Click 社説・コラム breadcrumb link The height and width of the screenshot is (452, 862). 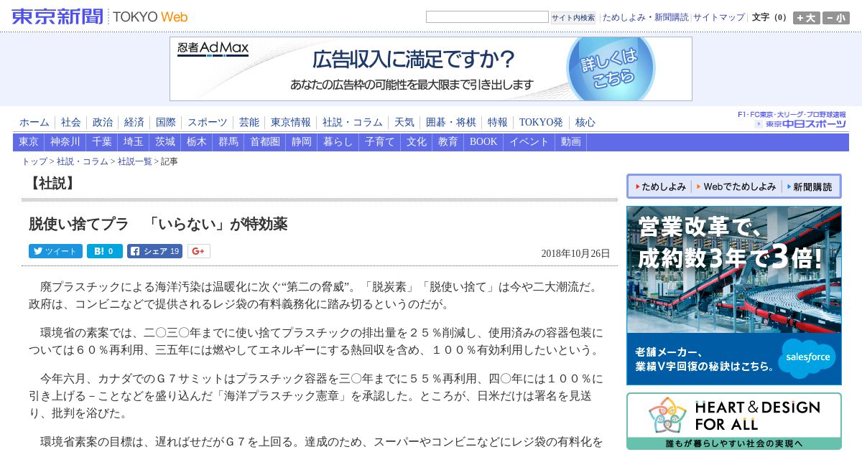83,161
